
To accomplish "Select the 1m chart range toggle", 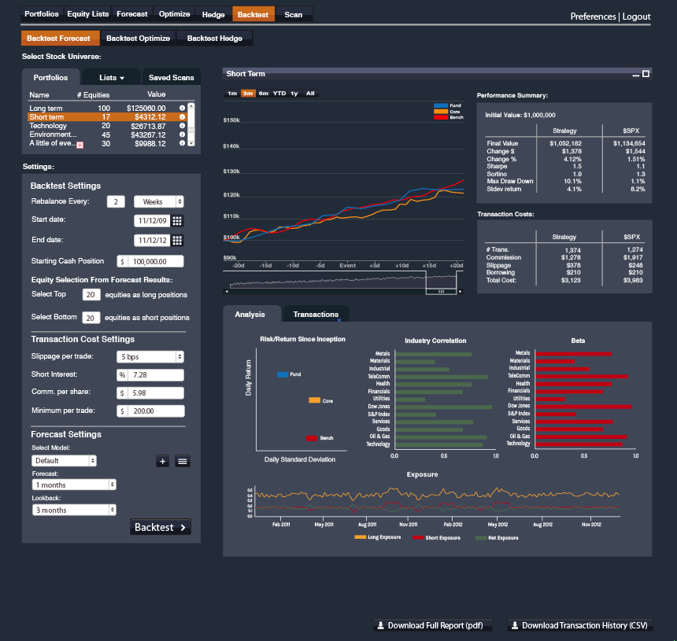I will click(x=231, y=93).
